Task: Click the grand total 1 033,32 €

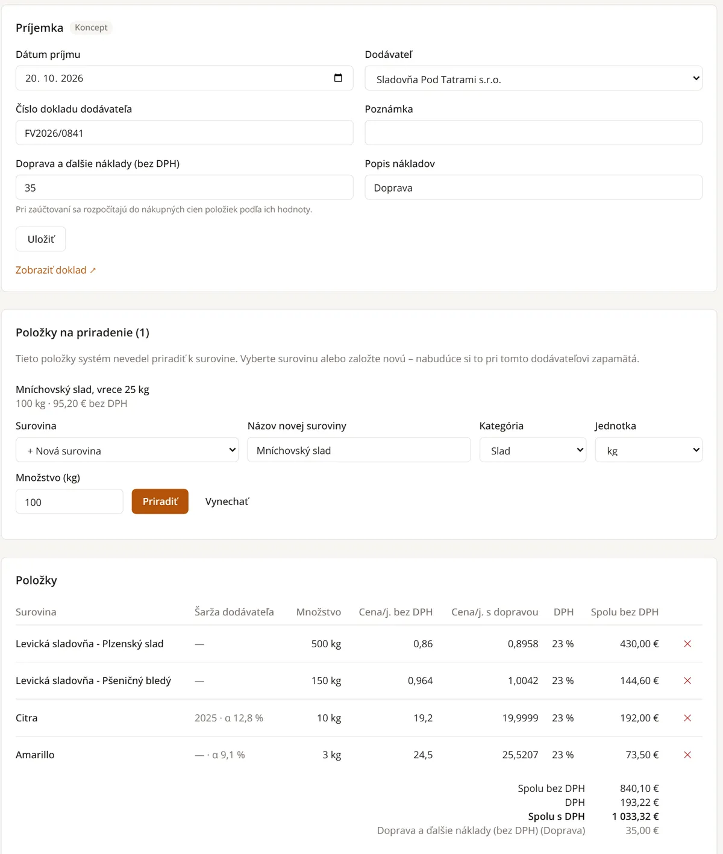Action: [636, 816]
